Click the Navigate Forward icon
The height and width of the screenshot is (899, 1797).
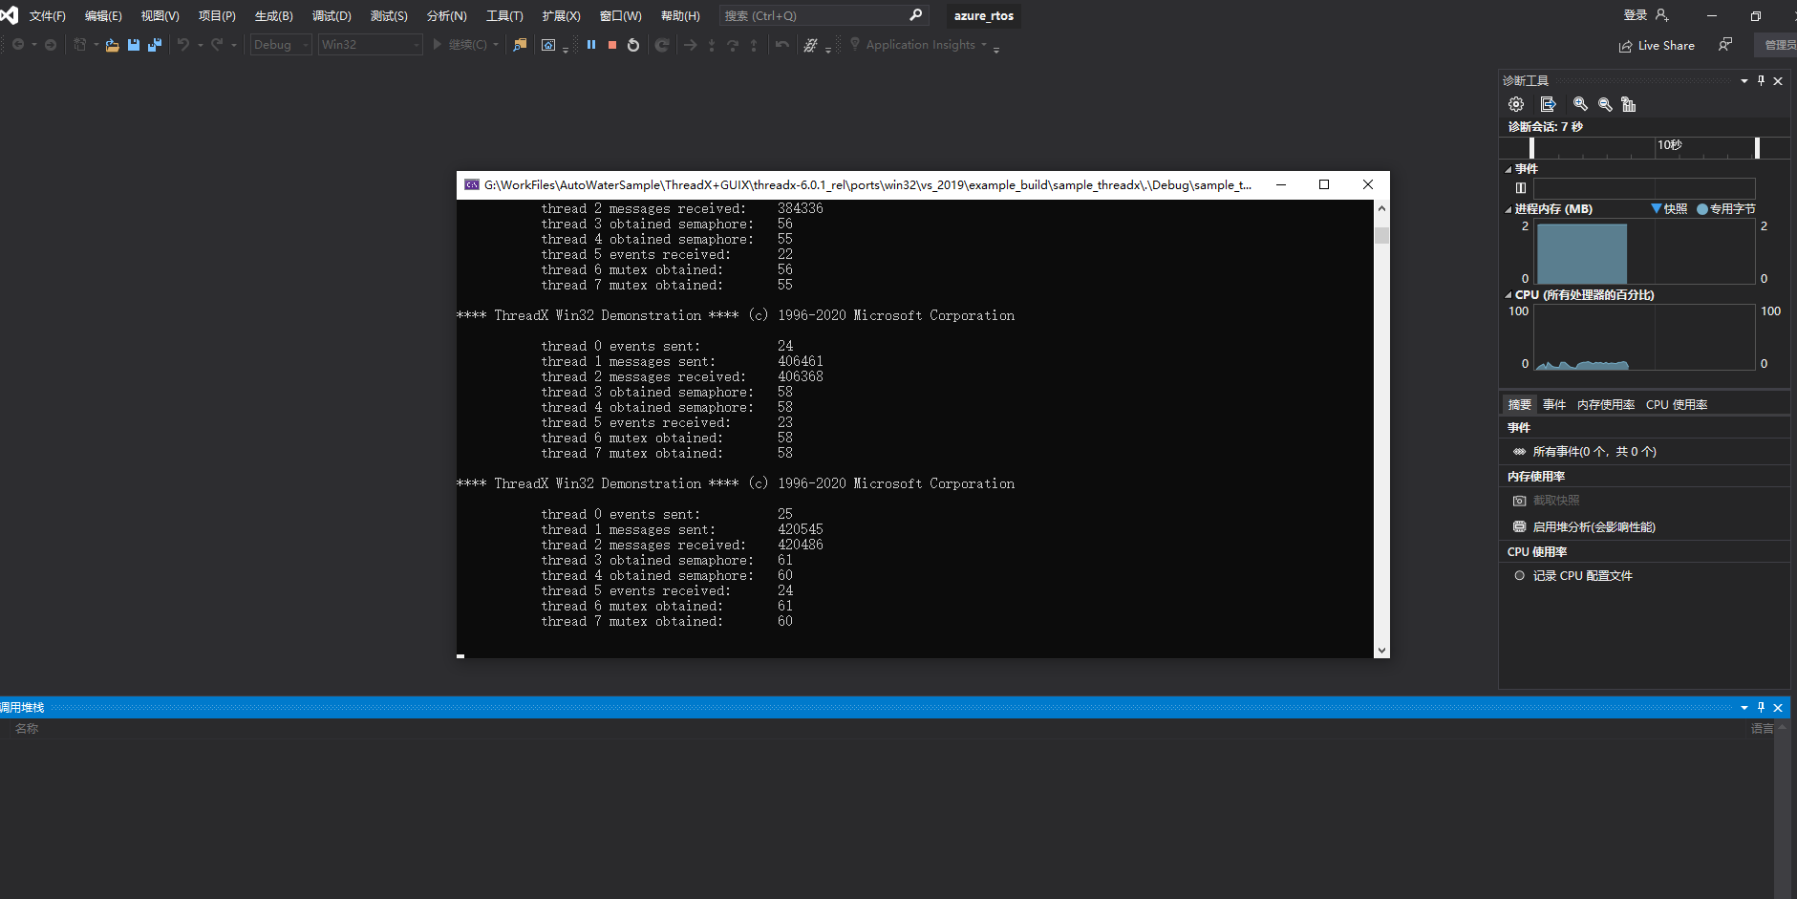pos(51,45)
